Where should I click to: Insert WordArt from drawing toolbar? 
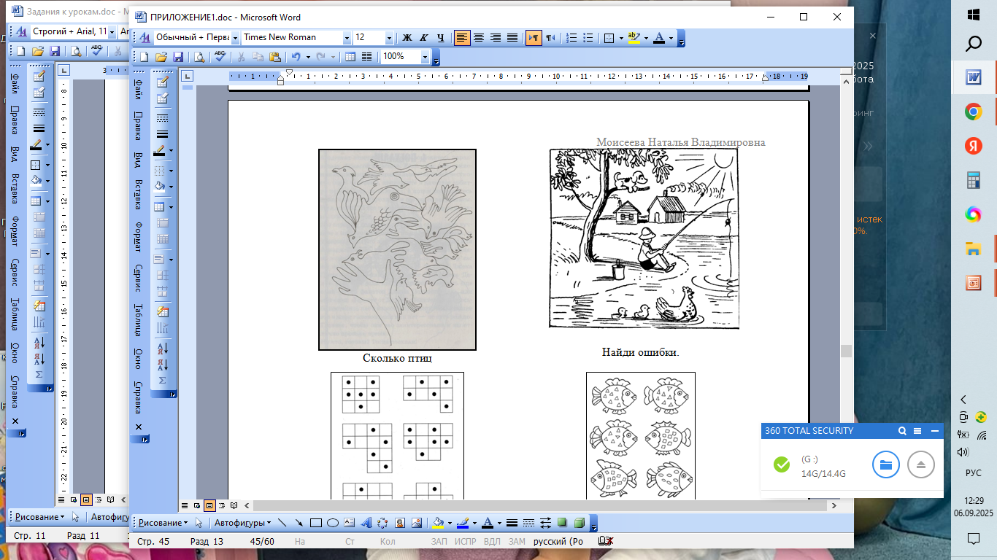[366, 523]
